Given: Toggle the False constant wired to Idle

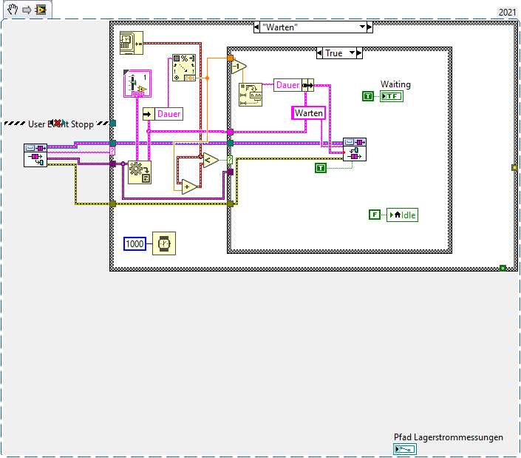Looking at the screenshot, I should 375,215.
